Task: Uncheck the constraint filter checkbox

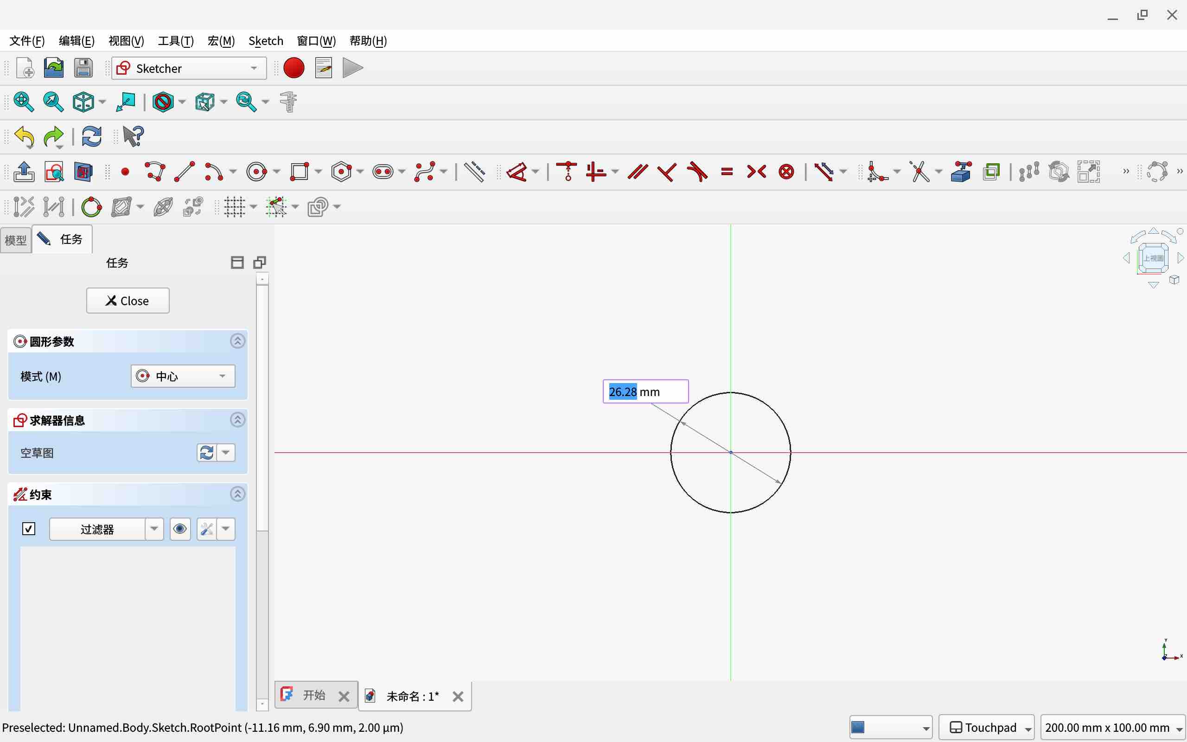Action: pos(29,529)
